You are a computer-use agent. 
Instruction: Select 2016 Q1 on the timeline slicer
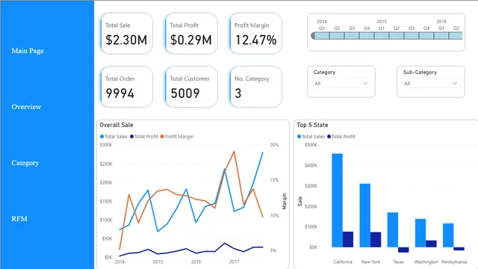point(441,36)
